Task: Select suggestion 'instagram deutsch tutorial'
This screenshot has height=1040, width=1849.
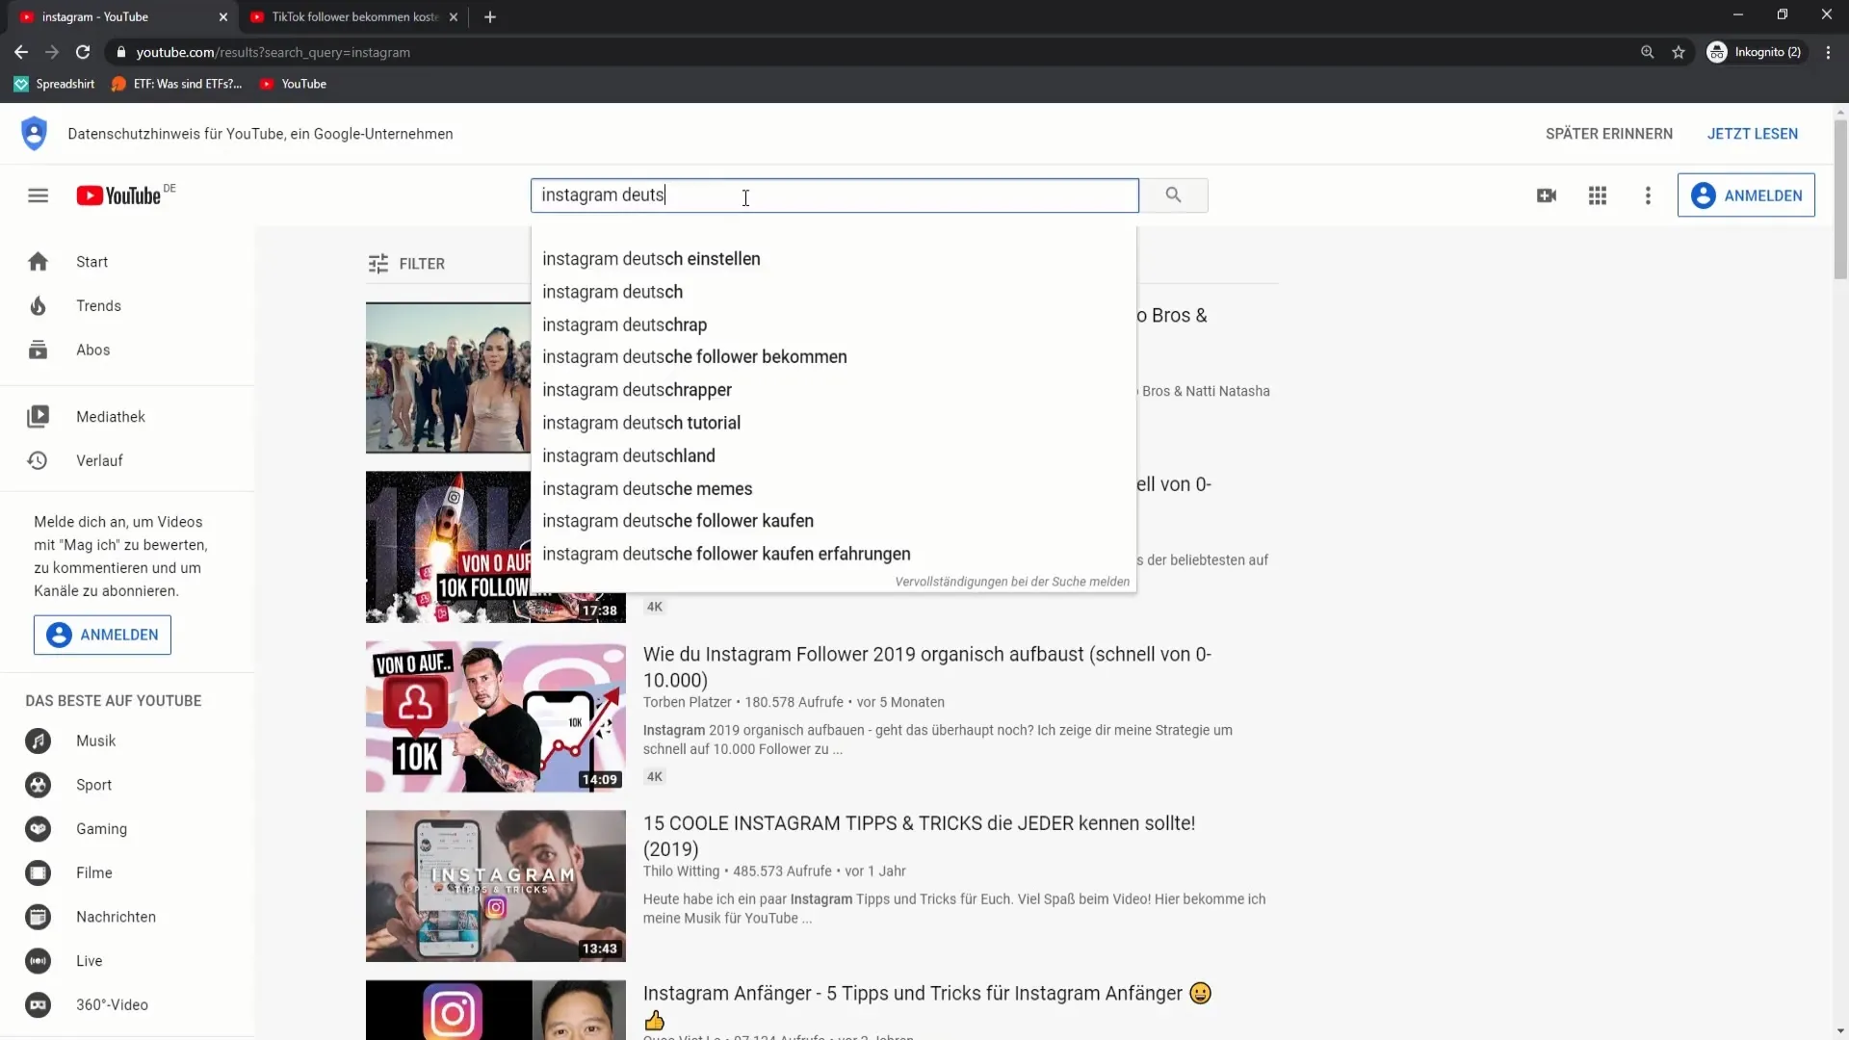Action: coord(834,423)
